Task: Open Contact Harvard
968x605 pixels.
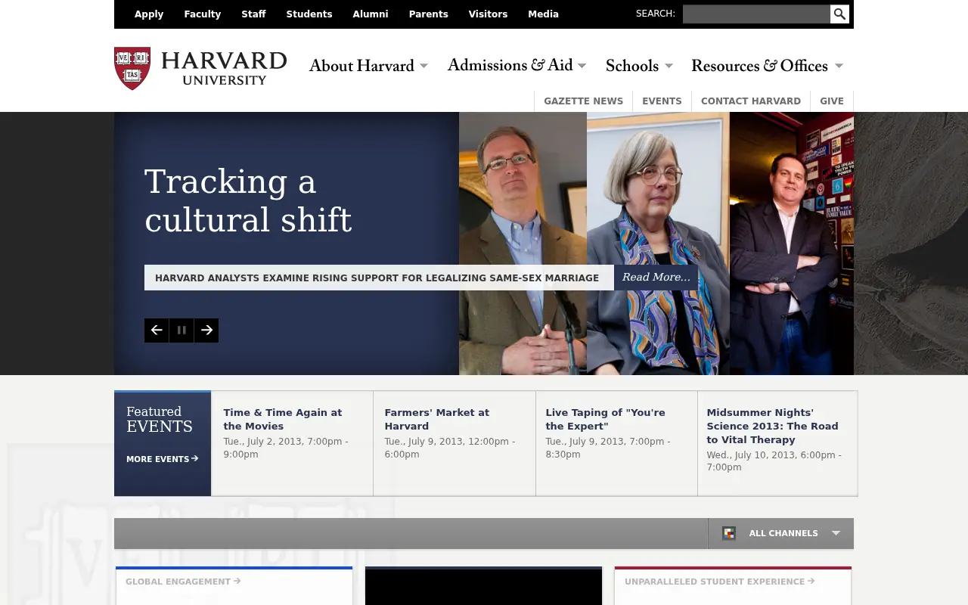Action: tap(751, 101)
